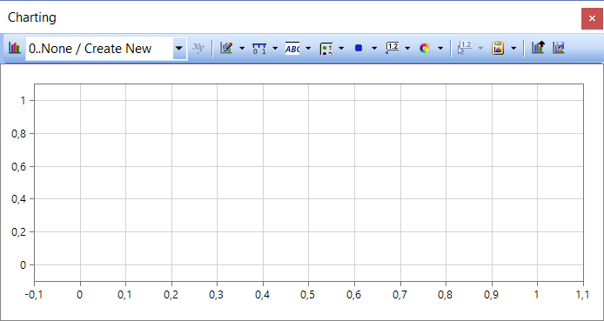
Task: Click the x-axis label '0,7'
Action: [x=399, y=295]
